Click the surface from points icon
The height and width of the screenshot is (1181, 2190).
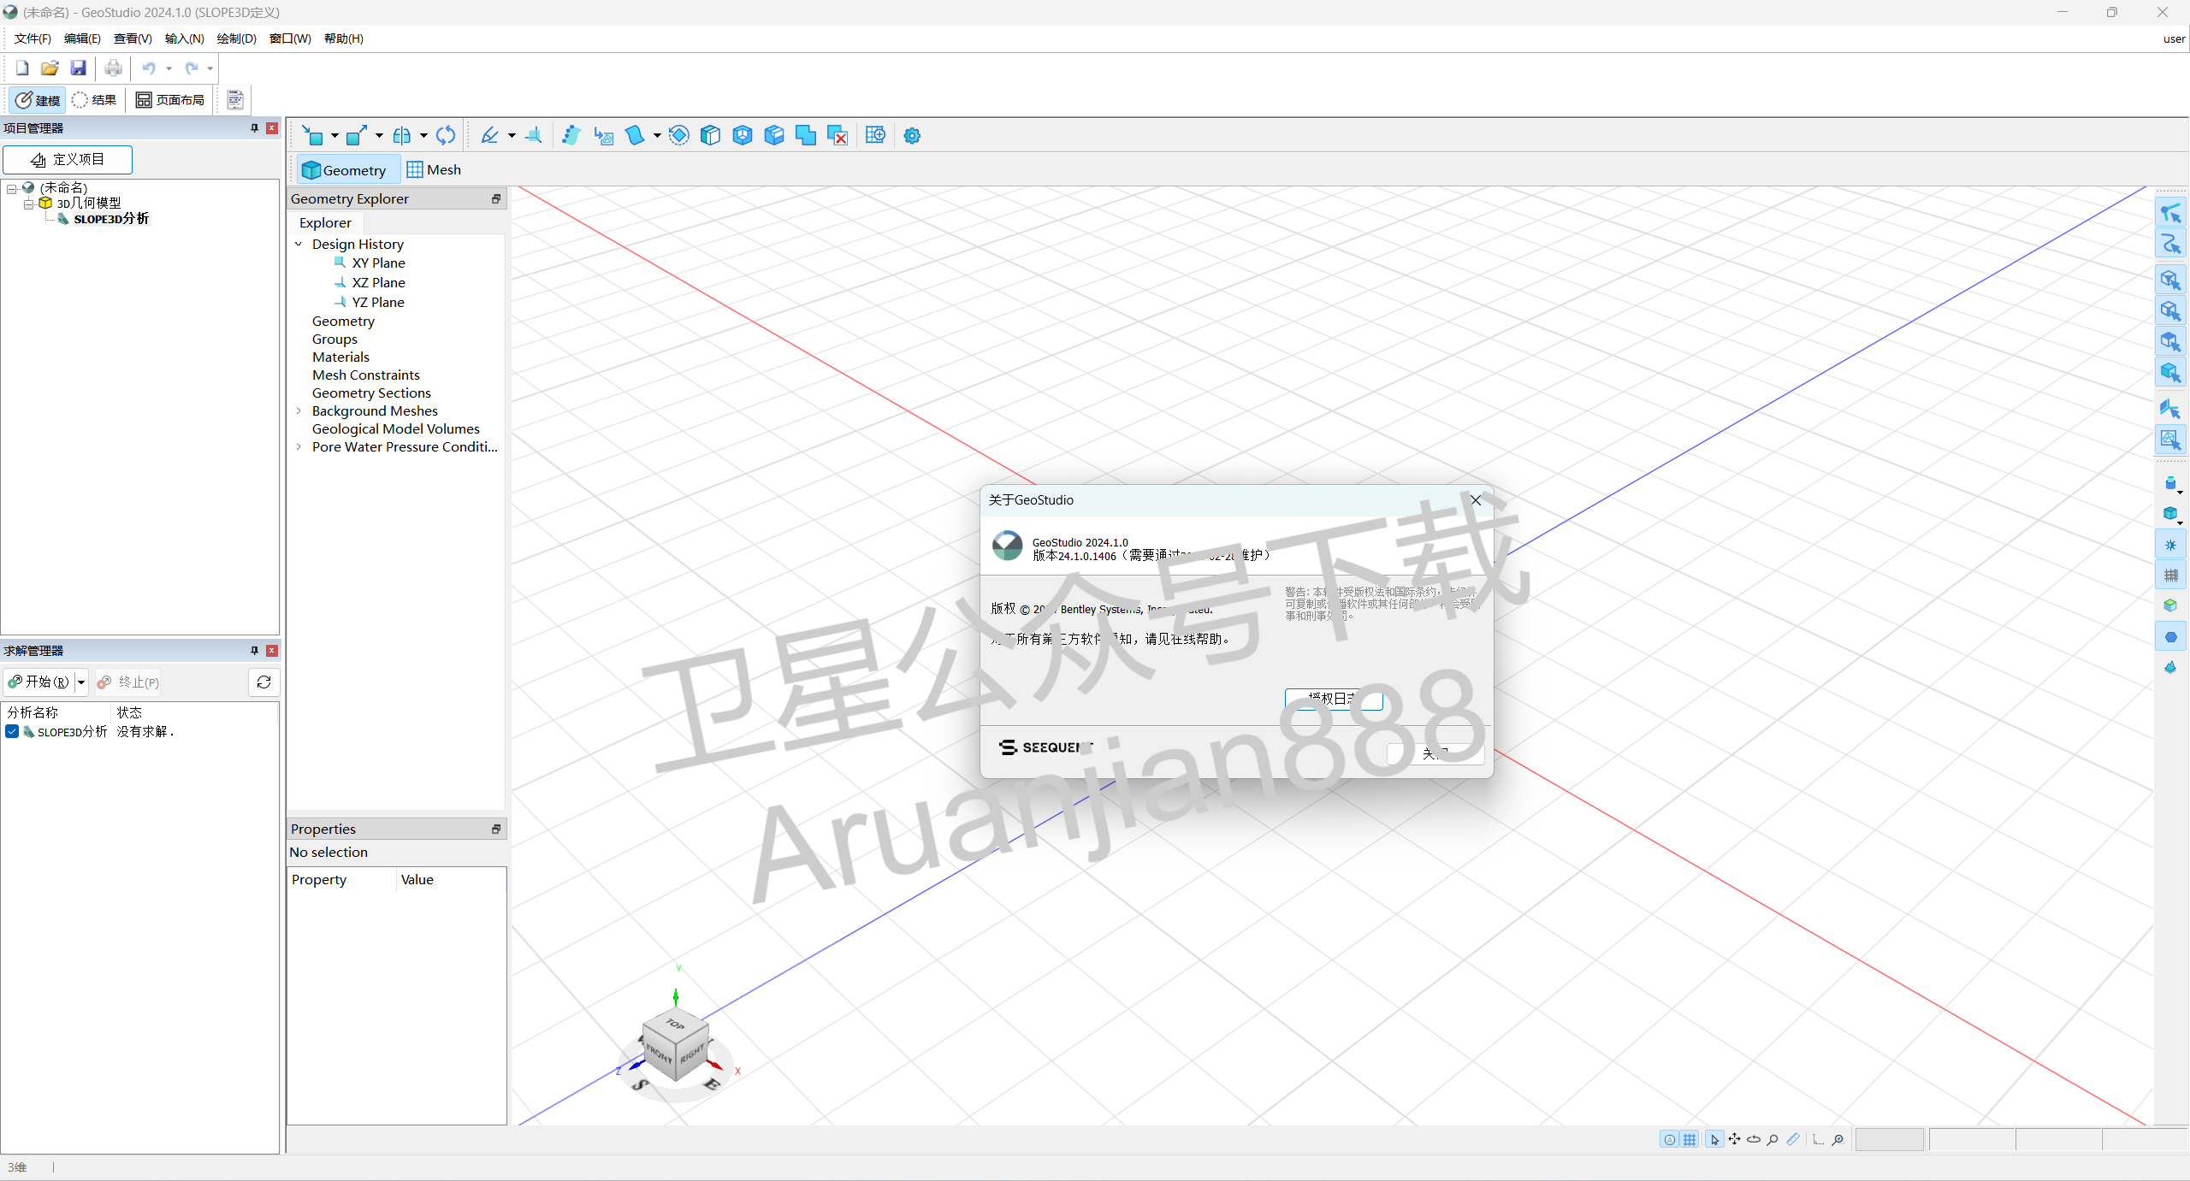pyautogui.click(x=571, y=135)
